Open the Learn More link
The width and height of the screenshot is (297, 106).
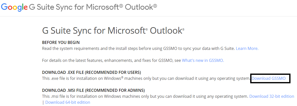coord(247,49)
